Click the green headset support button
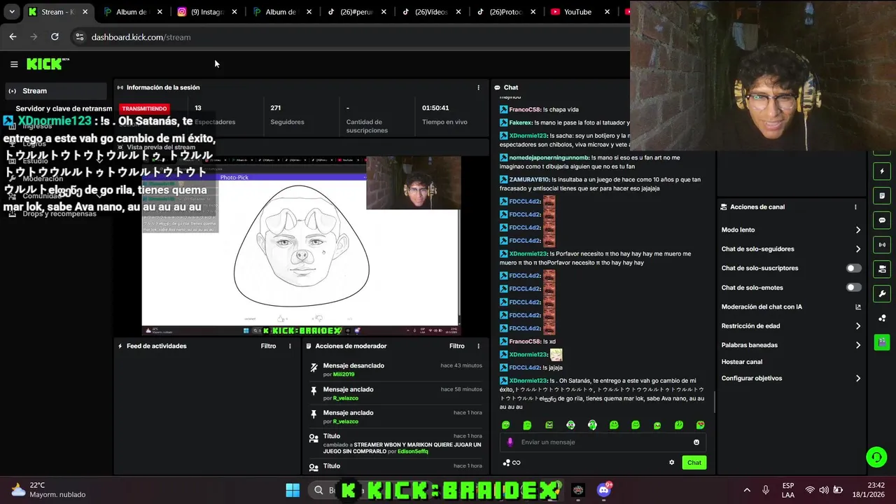 (x=876, y=457)
